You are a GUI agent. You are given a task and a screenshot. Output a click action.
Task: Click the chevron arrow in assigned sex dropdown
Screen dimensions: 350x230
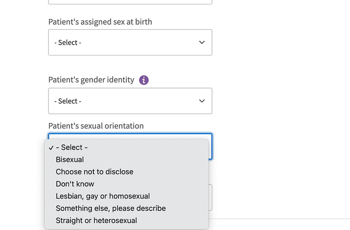coord(202,42)
